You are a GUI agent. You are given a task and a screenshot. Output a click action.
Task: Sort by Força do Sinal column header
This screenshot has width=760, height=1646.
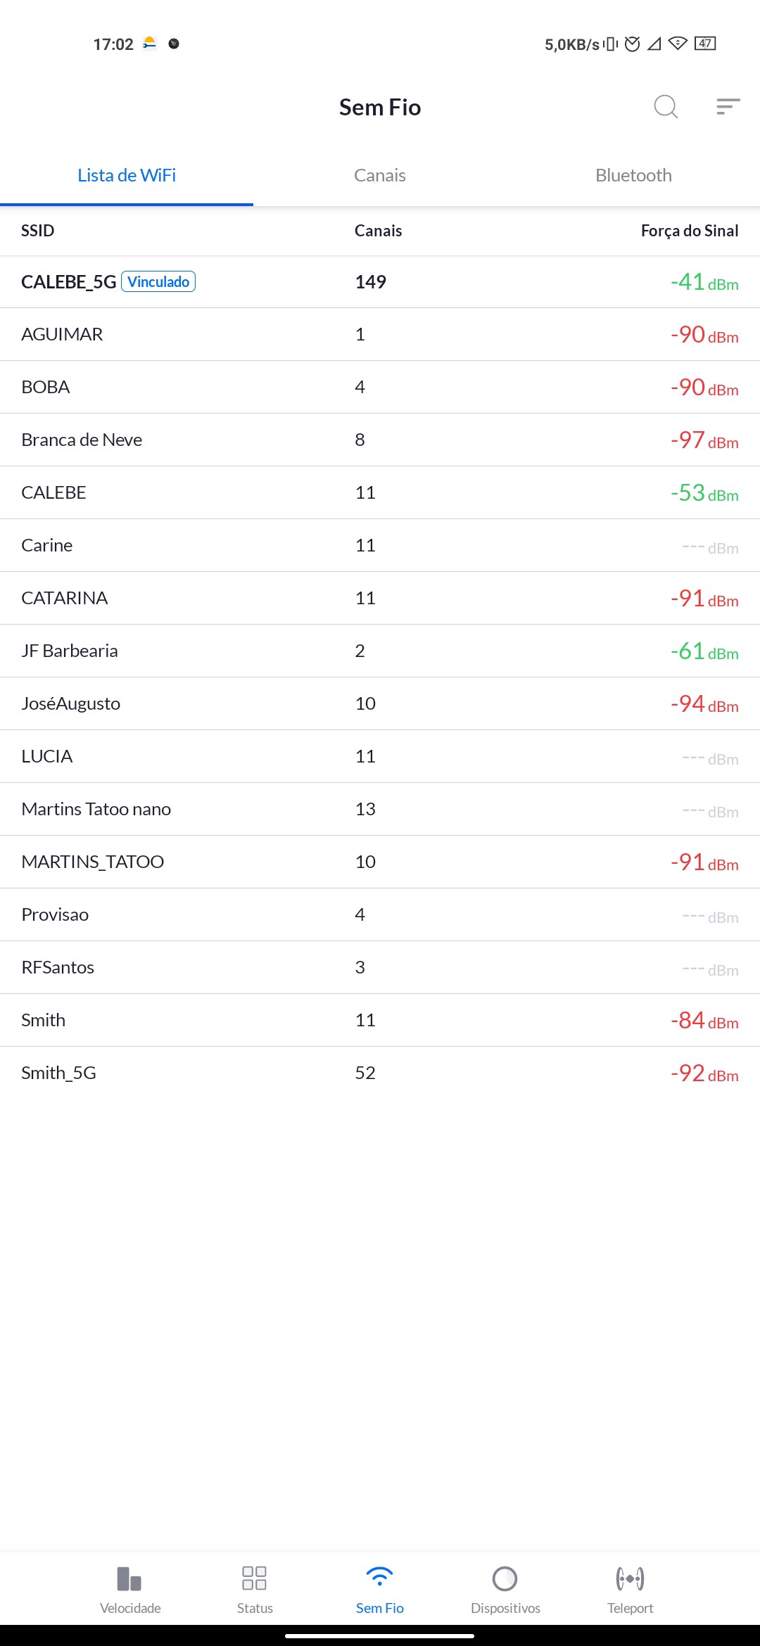tap(689, 231)
